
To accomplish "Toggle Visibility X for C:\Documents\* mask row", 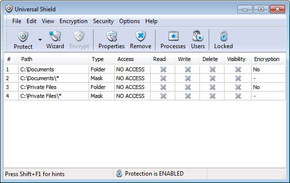I will (238, 78).
